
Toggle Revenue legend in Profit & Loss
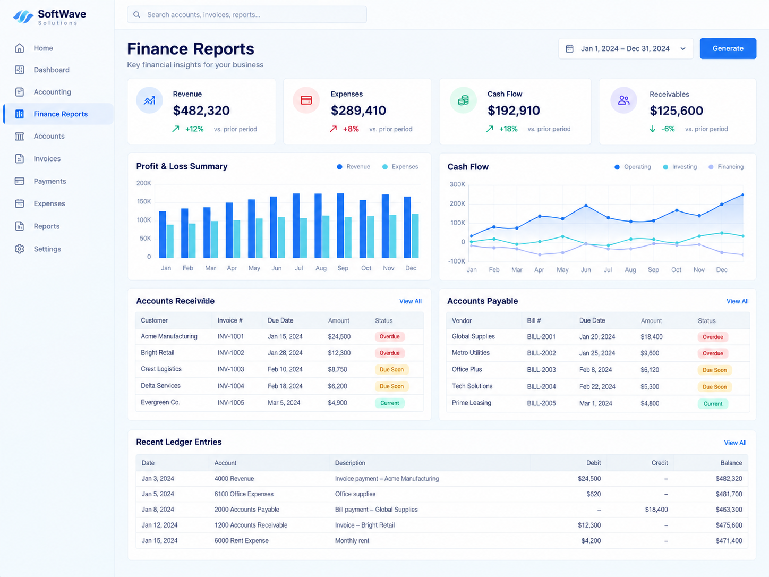tap(354, 167)
